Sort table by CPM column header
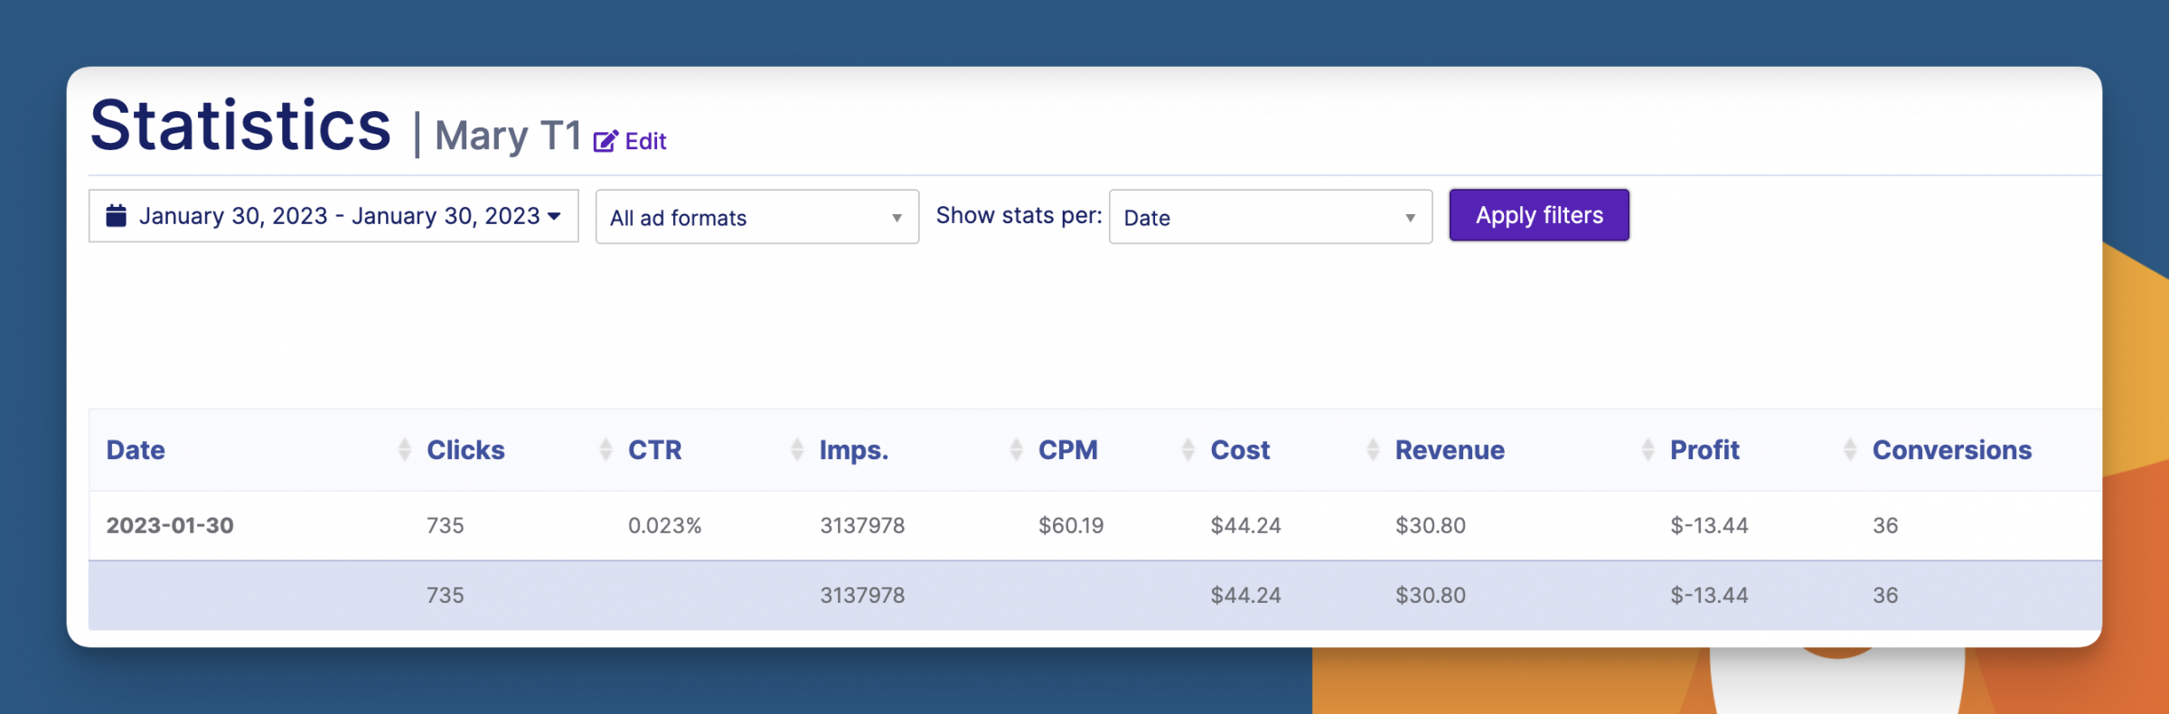 coord(1068,450)
